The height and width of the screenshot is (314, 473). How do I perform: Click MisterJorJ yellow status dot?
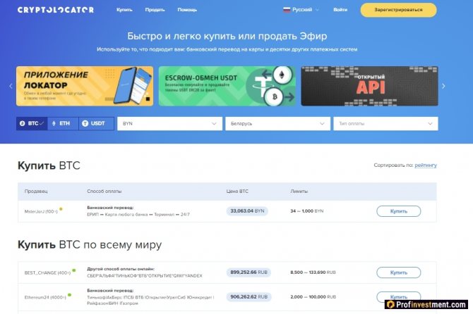(61, 209)
